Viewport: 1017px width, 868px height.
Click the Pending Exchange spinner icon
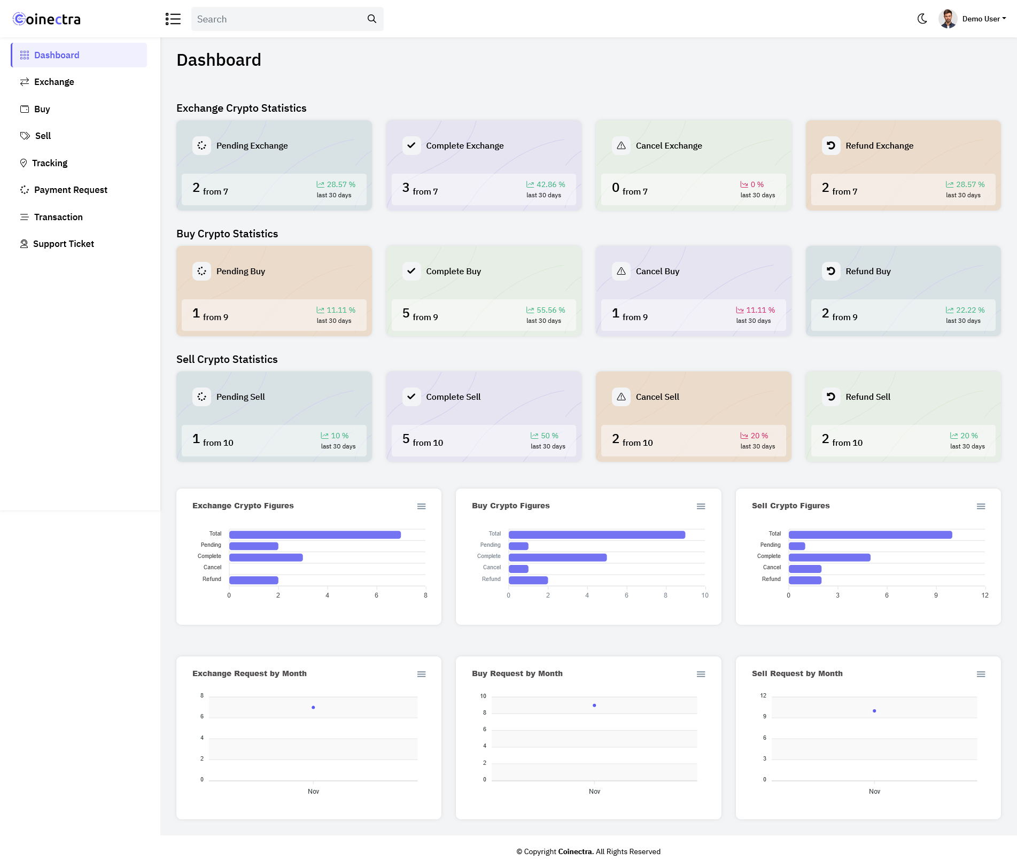[201, 145]
